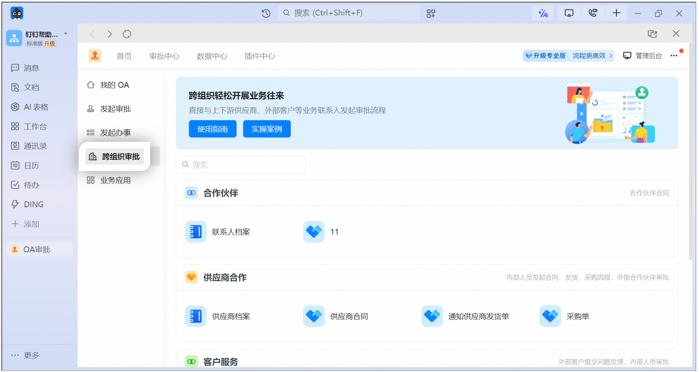The width and height of the screenshot is (699, 372).
Task: Click the 使用指南 button
Action: click(x=212, y=129)
